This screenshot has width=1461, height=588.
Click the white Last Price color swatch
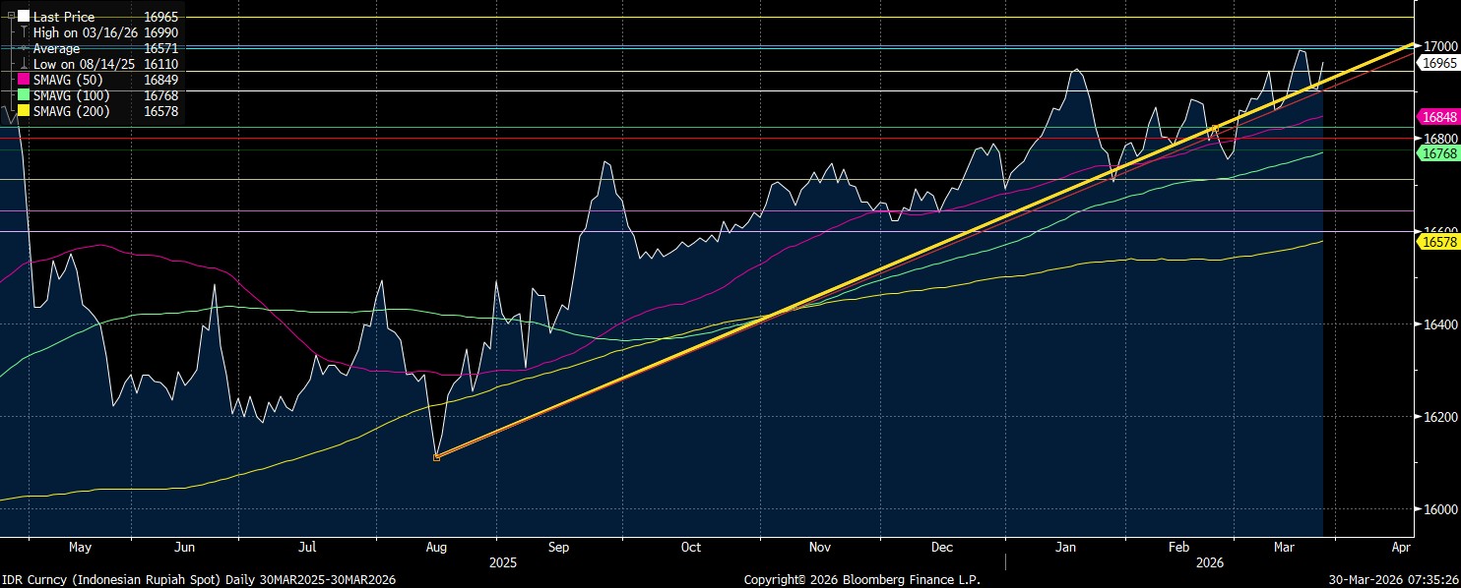pyautogui.click(x=24, y=17)
